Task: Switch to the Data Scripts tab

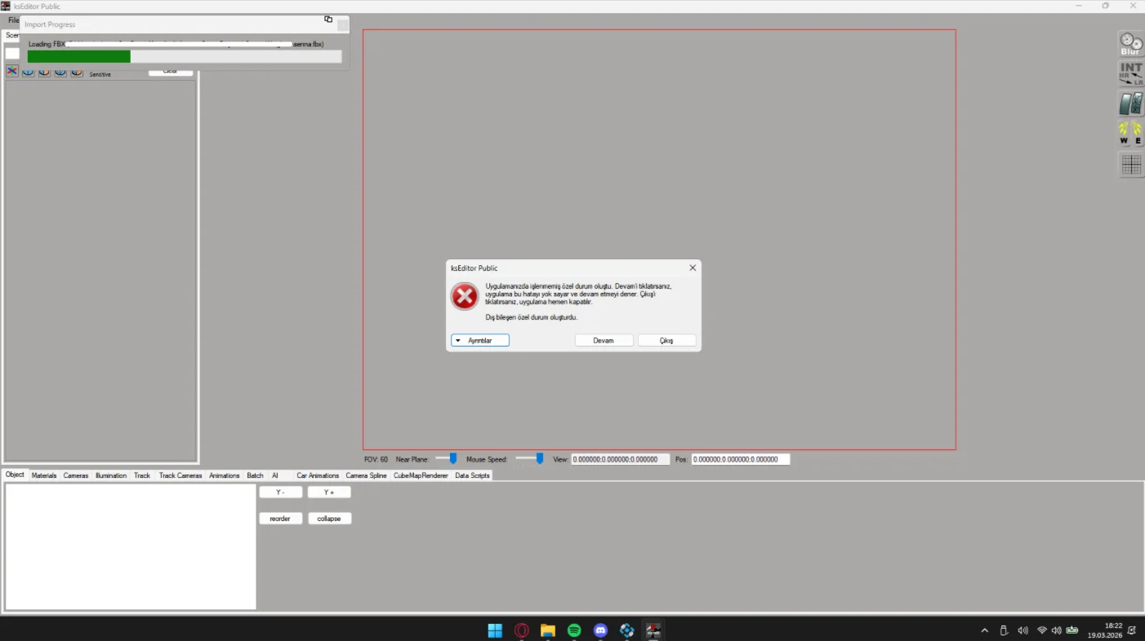Action: tap(472, 475)
